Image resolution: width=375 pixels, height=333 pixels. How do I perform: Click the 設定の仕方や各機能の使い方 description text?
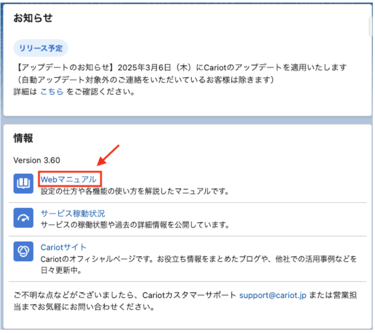point(135,191)
